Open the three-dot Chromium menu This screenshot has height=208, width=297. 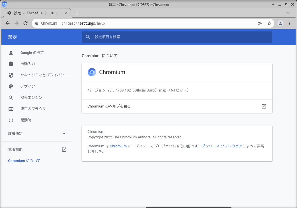(289, 23)
